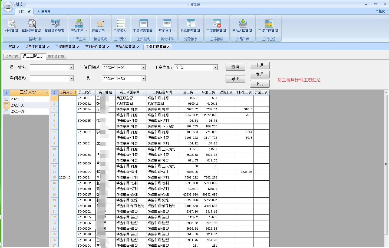The width and height of the screenshot is (389, 248).
Task: Expand the 员工姓名 dropdown
Action: (x=72, y=68)
